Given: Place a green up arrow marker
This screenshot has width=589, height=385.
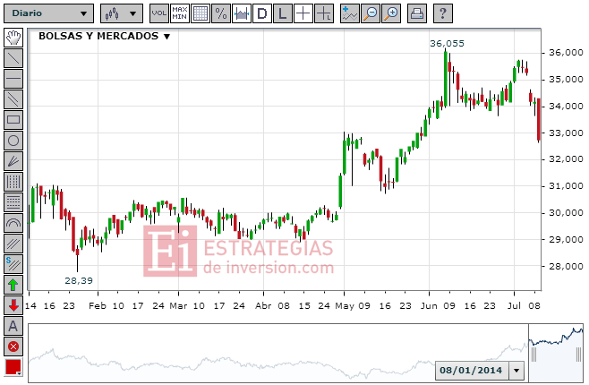Looking at the screenshot, I should click(x=13, y=285).
